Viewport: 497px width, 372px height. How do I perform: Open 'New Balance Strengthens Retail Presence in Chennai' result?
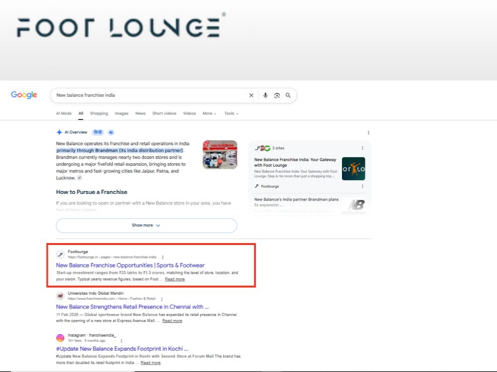point(133,307)
